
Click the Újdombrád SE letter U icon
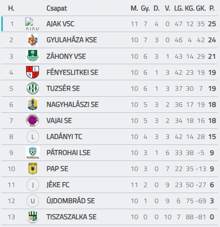(33, 201)
